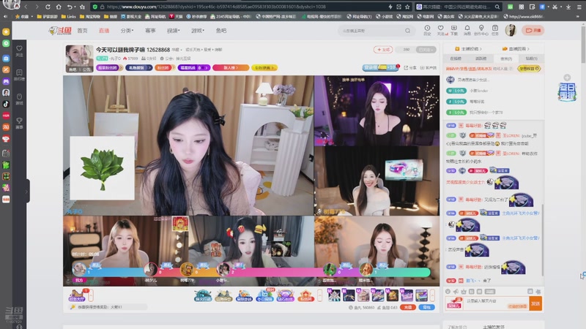Open notifications bell icon
This screenshot has height=329, width=586.
click(x=467, y=30)
